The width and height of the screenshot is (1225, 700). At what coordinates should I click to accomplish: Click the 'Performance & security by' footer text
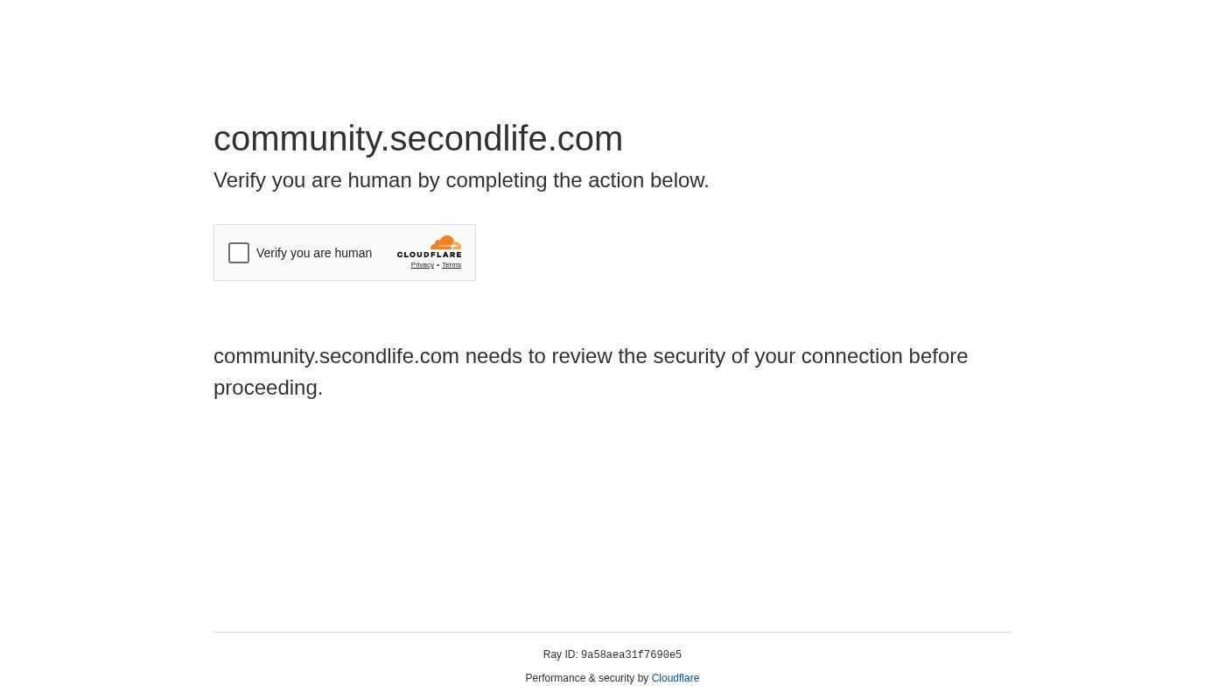(x=586, y=678)
